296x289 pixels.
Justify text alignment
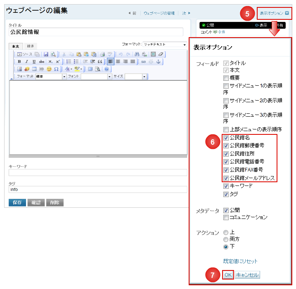pyautogui.click(x=133, y=62)
